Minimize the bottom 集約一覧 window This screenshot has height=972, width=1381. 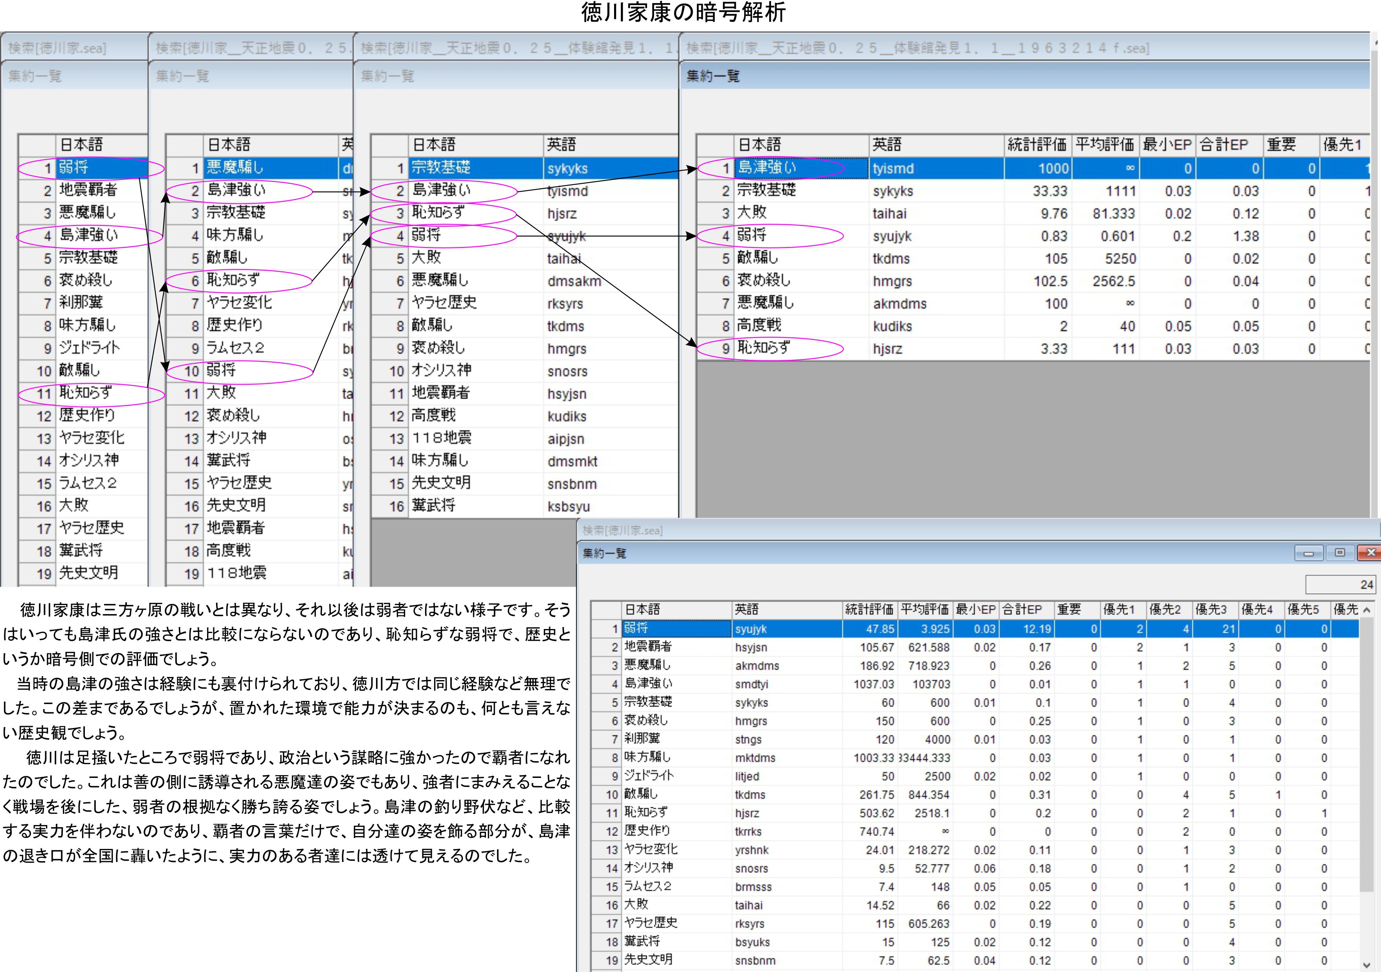1309,553
